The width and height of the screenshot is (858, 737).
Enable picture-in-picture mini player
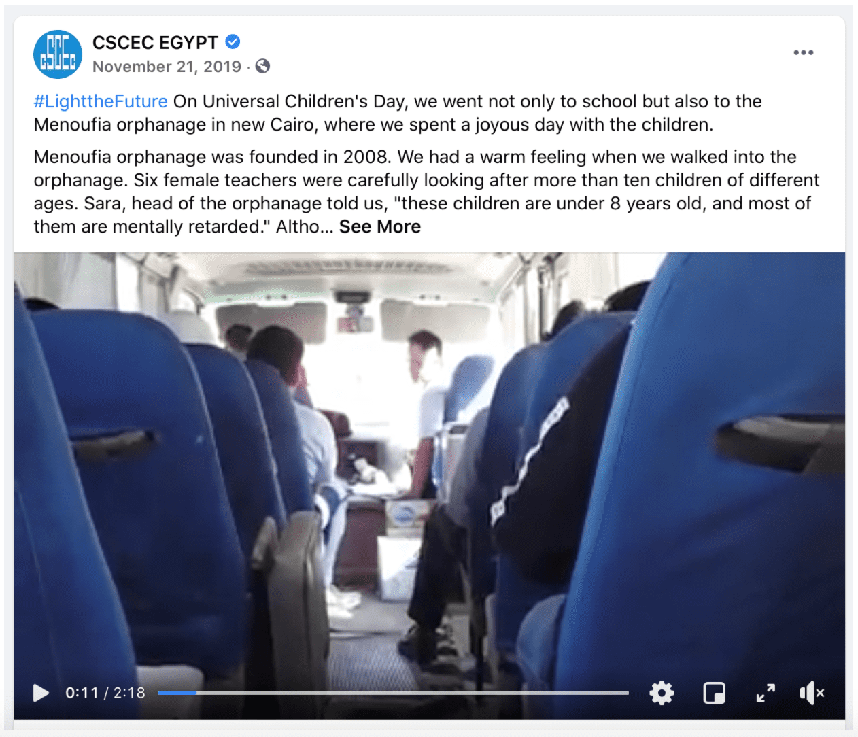tap(714, 693)
